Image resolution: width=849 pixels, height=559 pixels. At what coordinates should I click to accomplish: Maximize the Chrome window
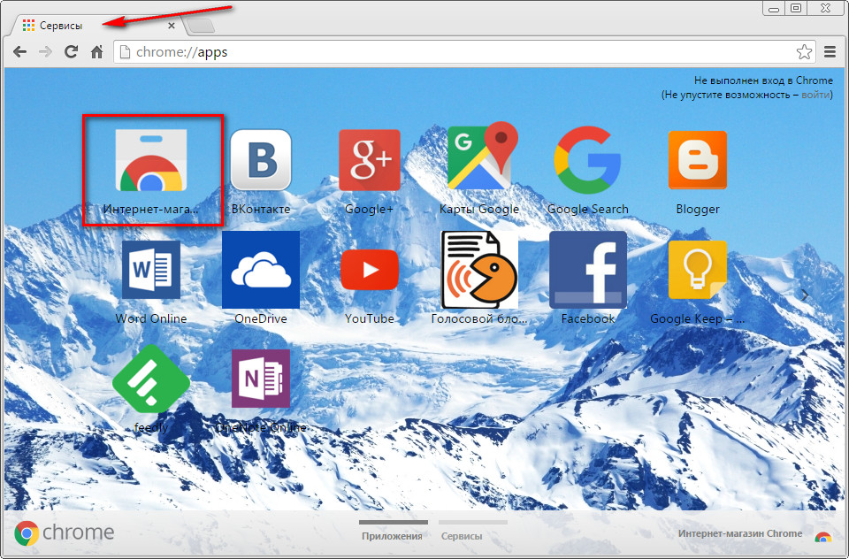click(x=796, y=8)
